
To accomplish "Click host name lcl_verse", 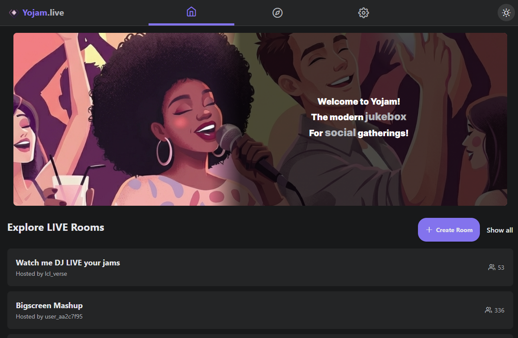I will point(55,274).
